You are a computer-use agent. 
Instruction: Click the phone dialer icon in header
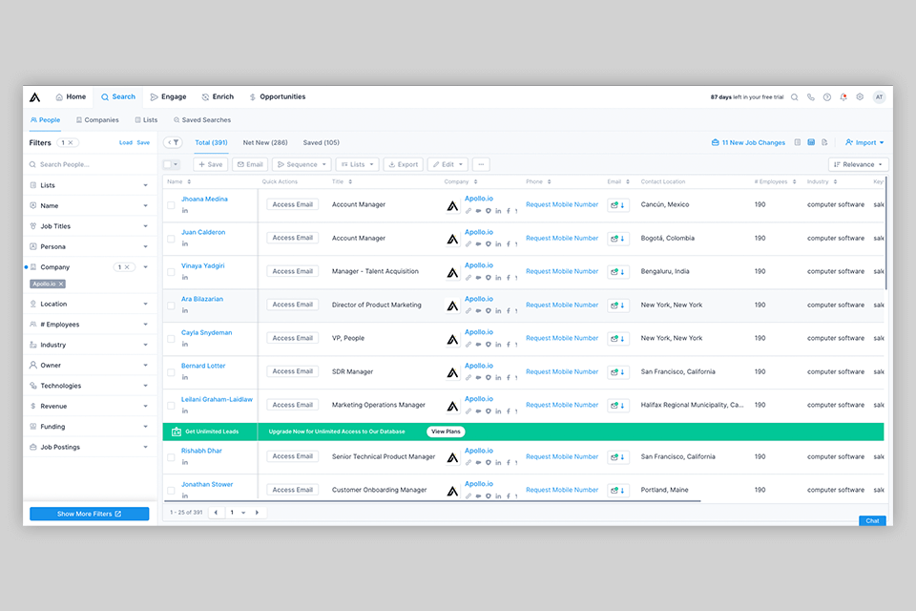(811, 97)
